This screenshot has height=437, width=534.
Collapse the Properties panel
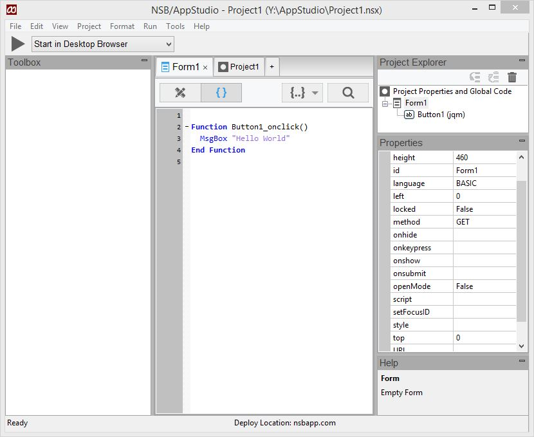point(522,141)
